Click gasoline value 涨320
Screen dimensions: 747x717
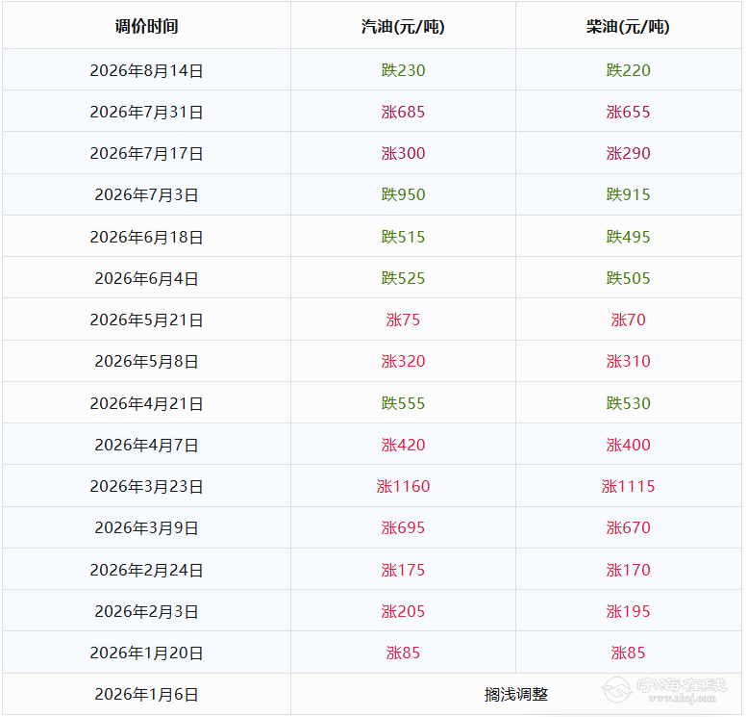click(x=403, y=362)
